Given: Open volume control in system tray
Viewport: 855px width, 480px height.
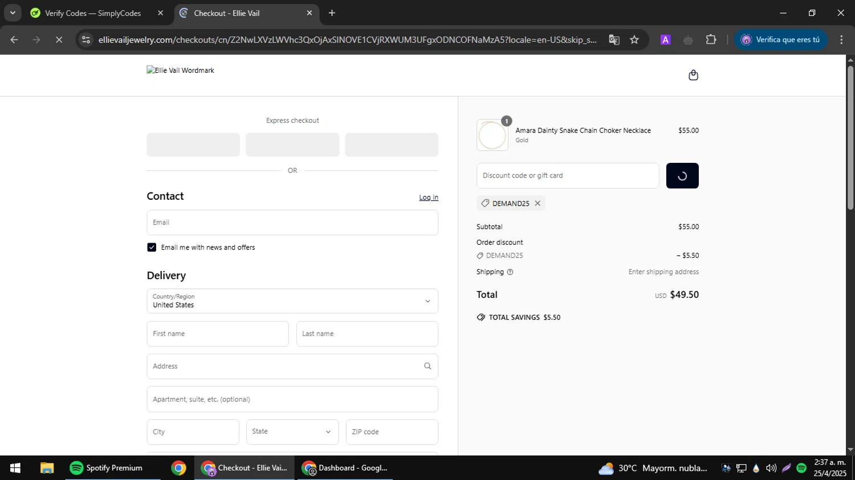Looking at the screenshot, I should tap(771, 468).
